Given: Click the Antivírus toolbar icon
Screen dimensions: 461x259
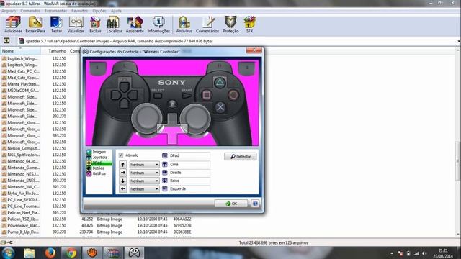Looking at the screenshot, I should coord(184,24).
